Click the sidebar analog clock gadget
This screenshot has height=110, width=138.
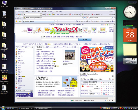coord(130,12)
